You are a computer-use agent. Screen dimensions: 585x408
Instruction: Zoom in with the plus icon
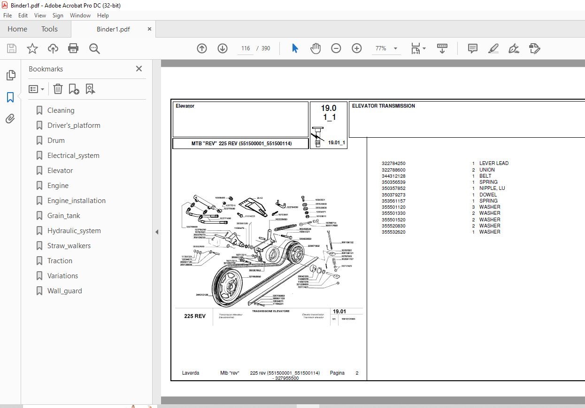(357, 48)
